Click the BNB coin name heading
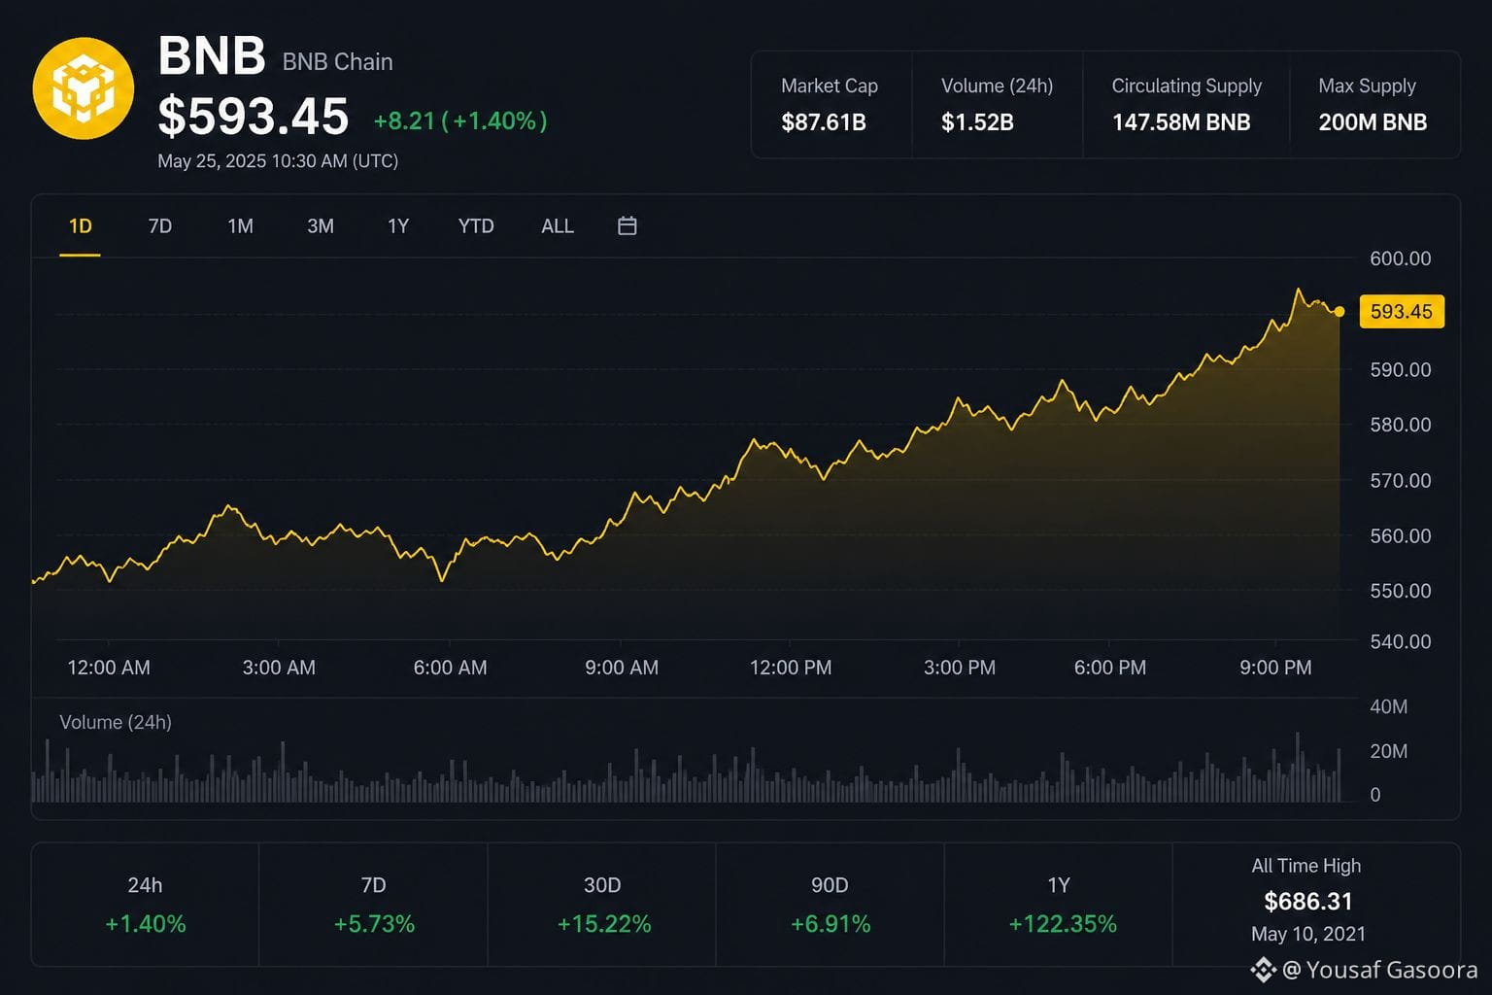The width and height of the screenshot is (1492, 995). coord(212,55)
